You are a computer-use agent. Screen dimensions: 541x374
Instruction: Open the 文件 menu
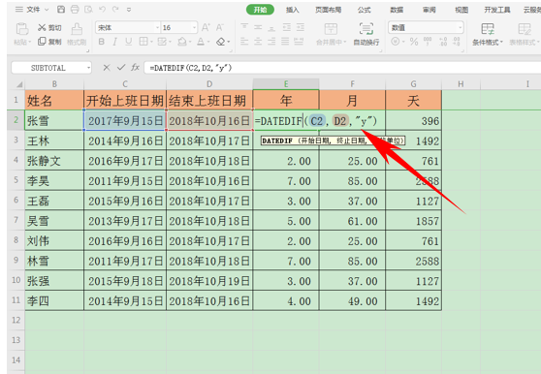[32, 10]
